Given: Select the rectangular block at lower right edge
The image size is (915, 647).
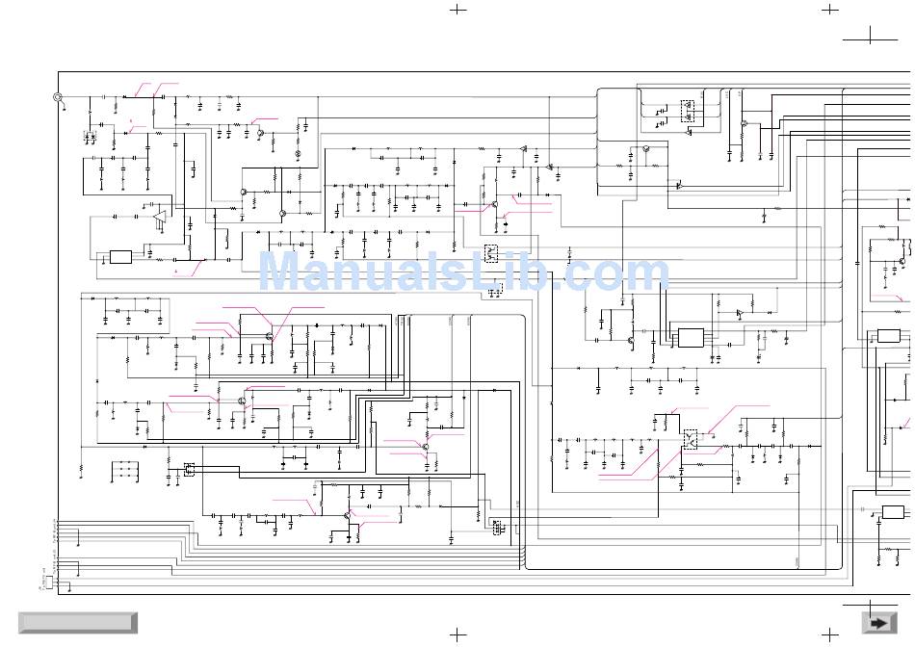Looking at the screenshot, I should pos(894,512).
